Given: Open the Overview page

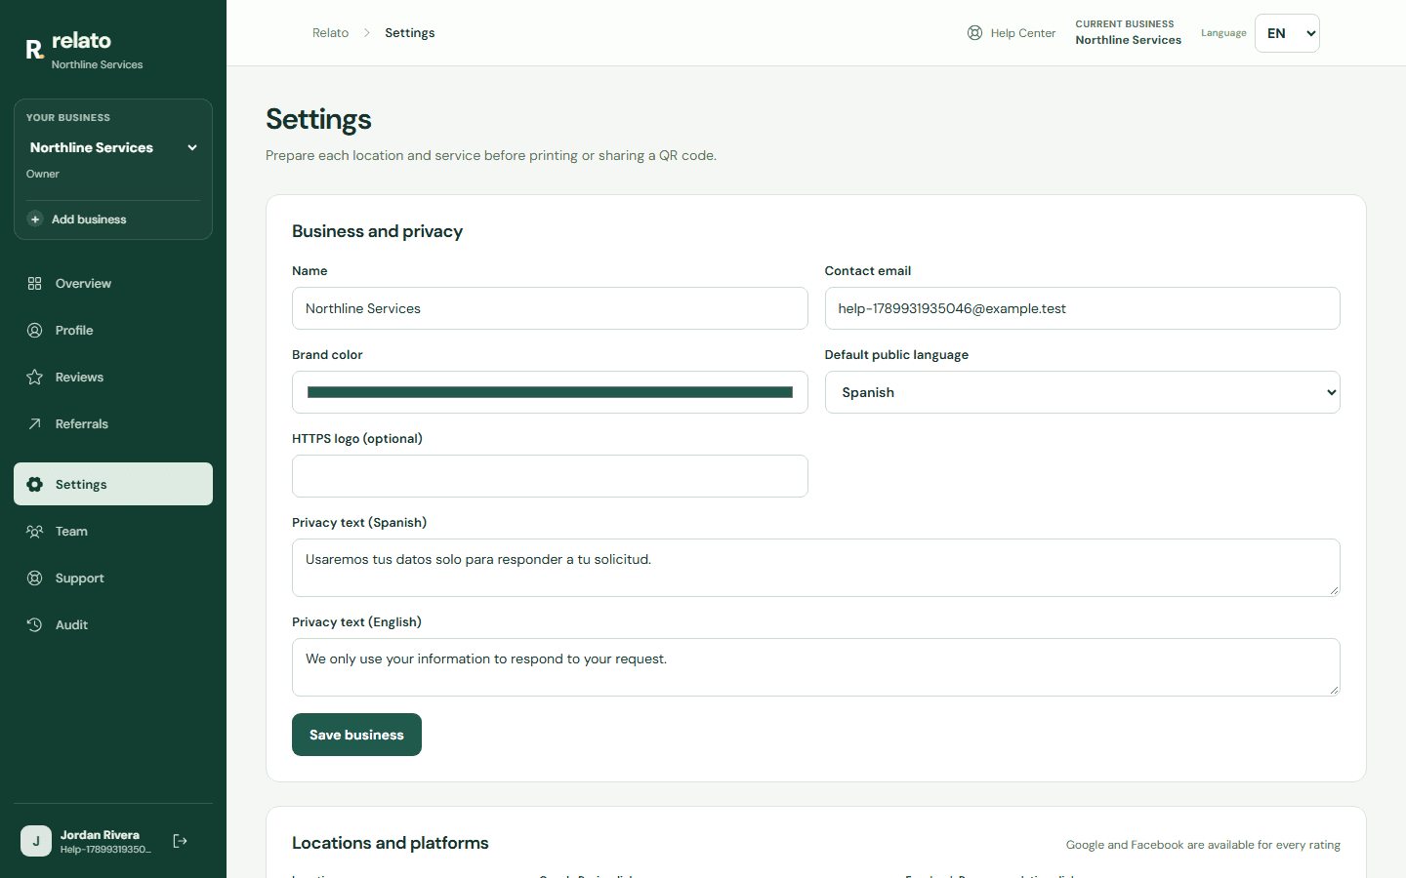Looking at the screenshot, I should coord(113,284).
